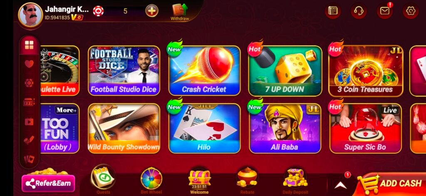Expand the bottom menu up arrow
426x196 pixels.
click(x=340, y=185)
